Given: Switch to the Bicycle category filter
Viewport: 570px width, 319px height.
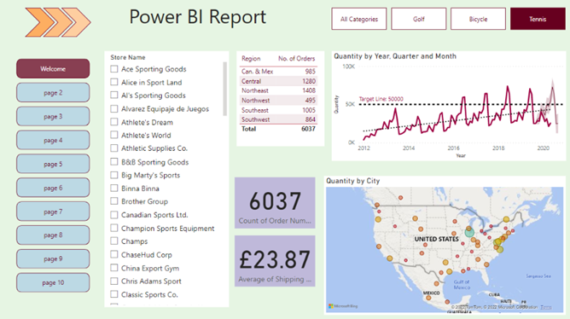Looking at the screenshot, I should click(x=478, y=19).
